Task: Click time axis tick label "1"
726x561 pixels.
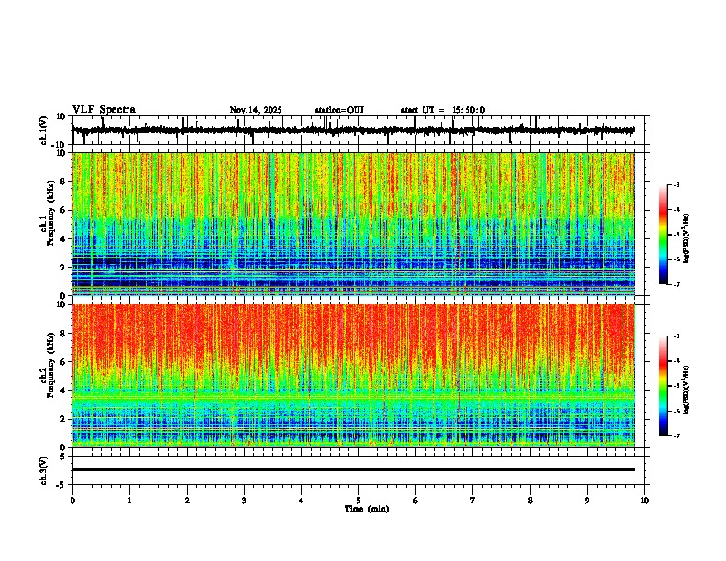Action: pyautogui.click(x=129, y=500)
